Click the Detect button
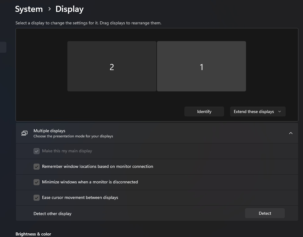 tap(265, 213)
